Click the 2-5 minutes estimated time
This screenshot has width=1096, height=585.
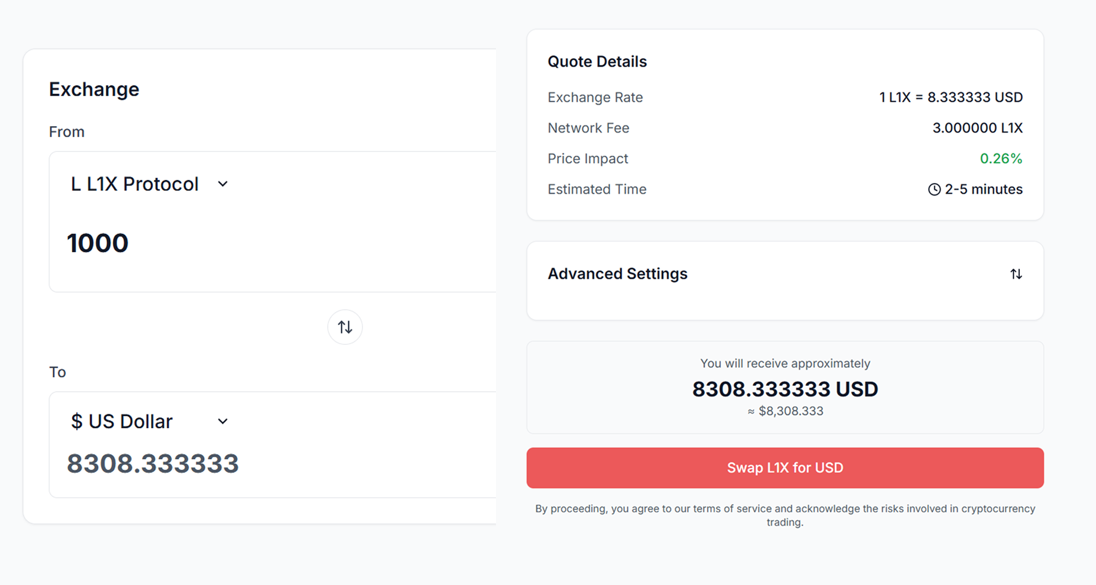(x=984, y=189)
